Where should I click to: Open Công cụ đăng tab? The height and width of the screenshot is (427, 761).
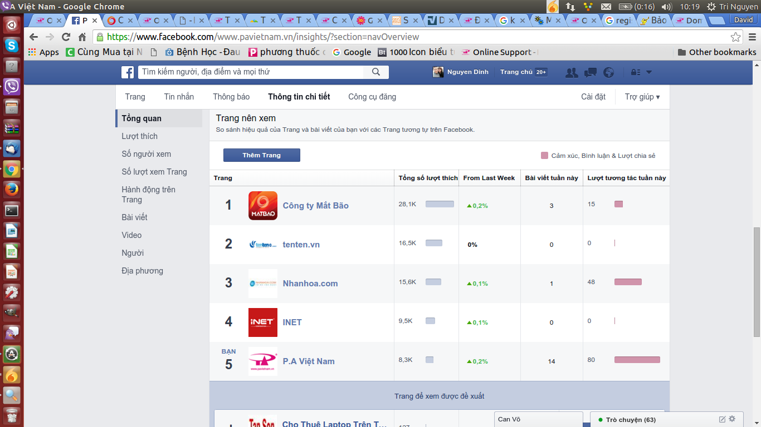(x=372, y=97)
